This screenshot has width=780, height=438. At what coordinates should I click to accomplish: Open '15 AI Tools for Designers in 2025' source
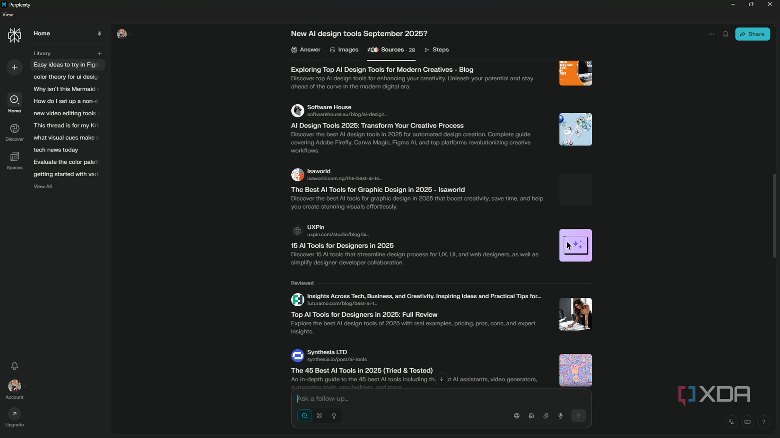pyautogui.click(x=342, y=245)
